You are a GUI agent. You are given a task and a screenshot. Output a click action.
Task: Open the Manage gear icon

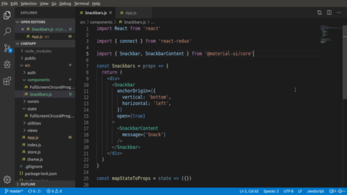7,179
